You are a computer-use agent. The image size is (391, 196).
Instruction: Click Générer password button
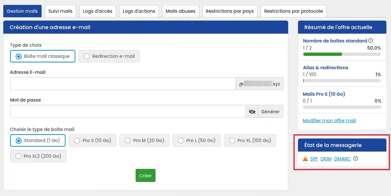(x=270, y=112)
